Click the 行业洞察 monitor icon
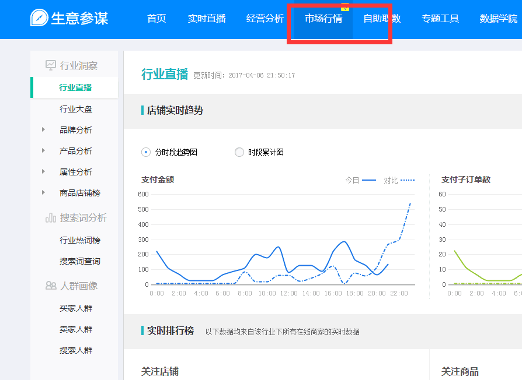 pyautogui.click(x=51, y=65)
